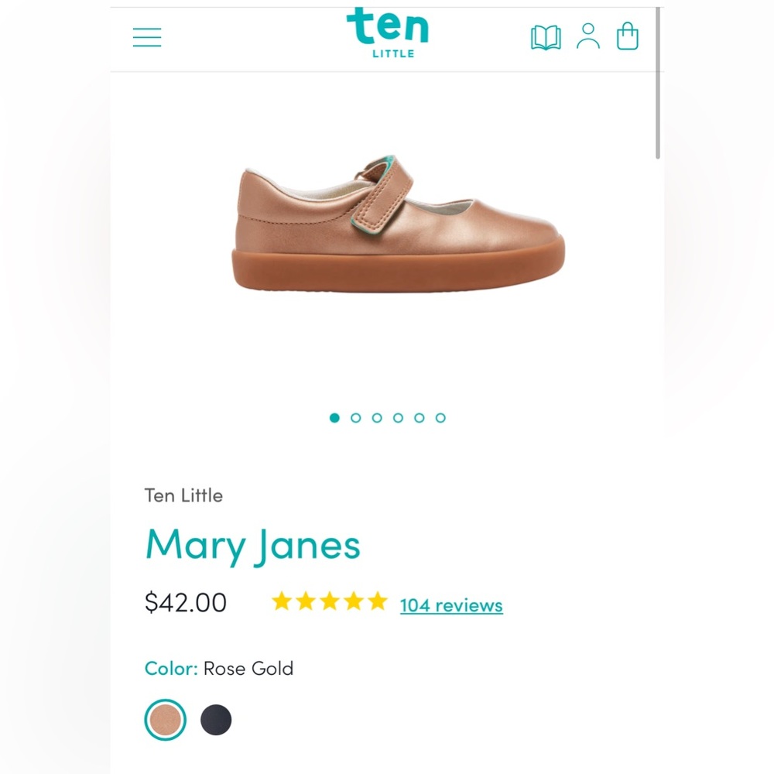Click the Ten Little brand name text
This screenshot has height=774, width=774.
183,495
